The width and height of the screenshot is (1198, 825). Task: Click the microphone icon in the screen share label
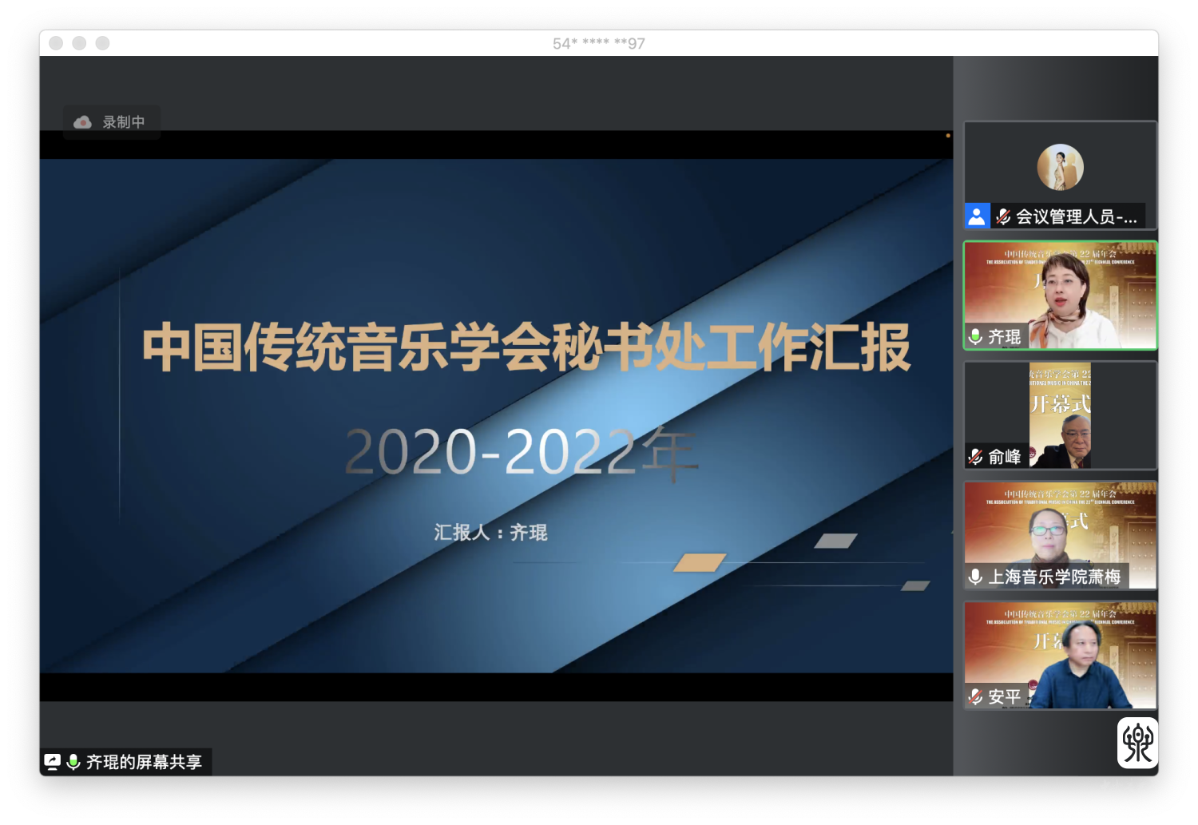(x=73, y=762)
